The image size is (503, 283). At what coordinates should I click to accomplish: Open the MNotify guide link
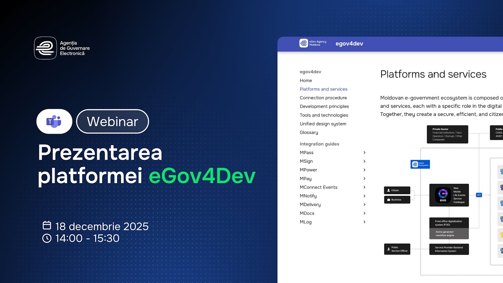tap(308, 196)
